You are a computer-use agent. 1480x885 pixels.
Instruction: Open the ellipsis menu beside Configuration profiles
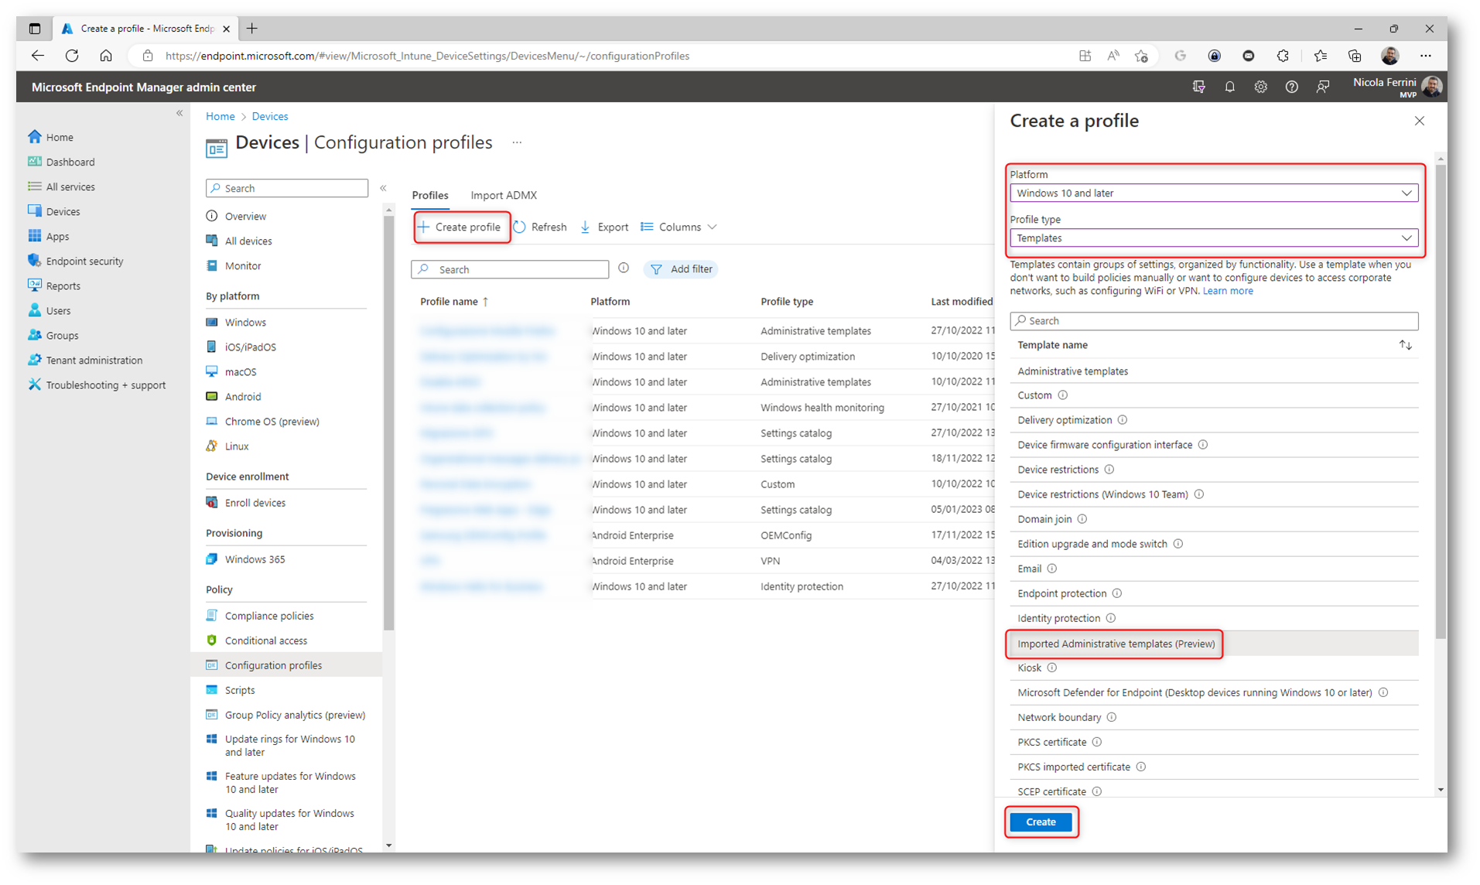[517, 142]
